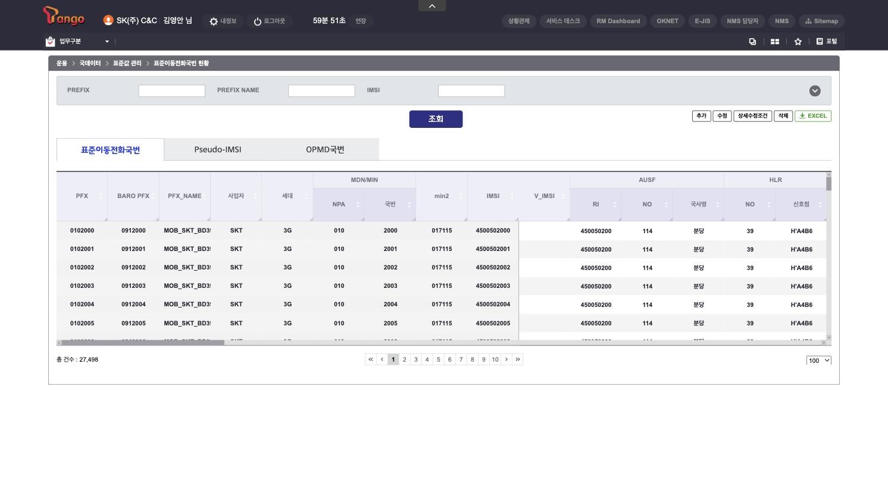The width and height of the screenshot is (888, 483).
Task: Click the 수정 edit button
Action: [722, 116]
